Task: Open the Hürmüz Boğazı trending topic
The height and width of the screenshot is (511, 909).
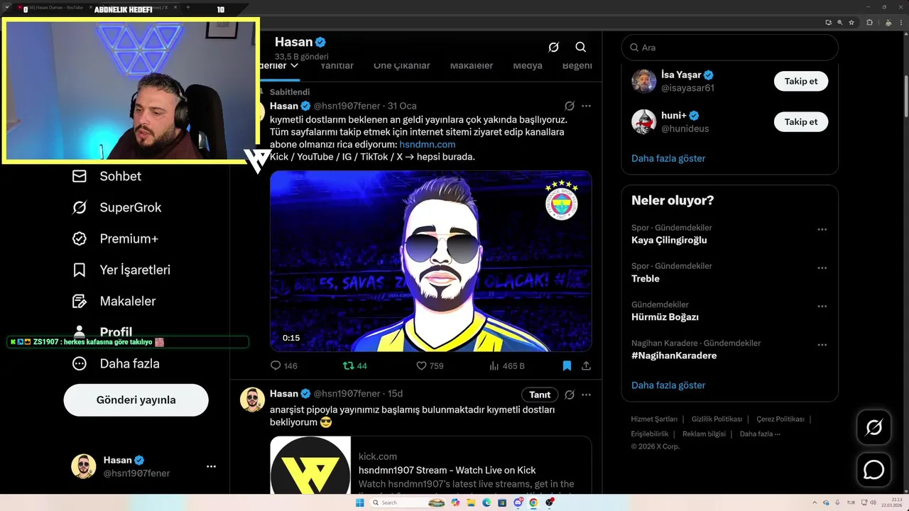Action: [x=665, y=317]
